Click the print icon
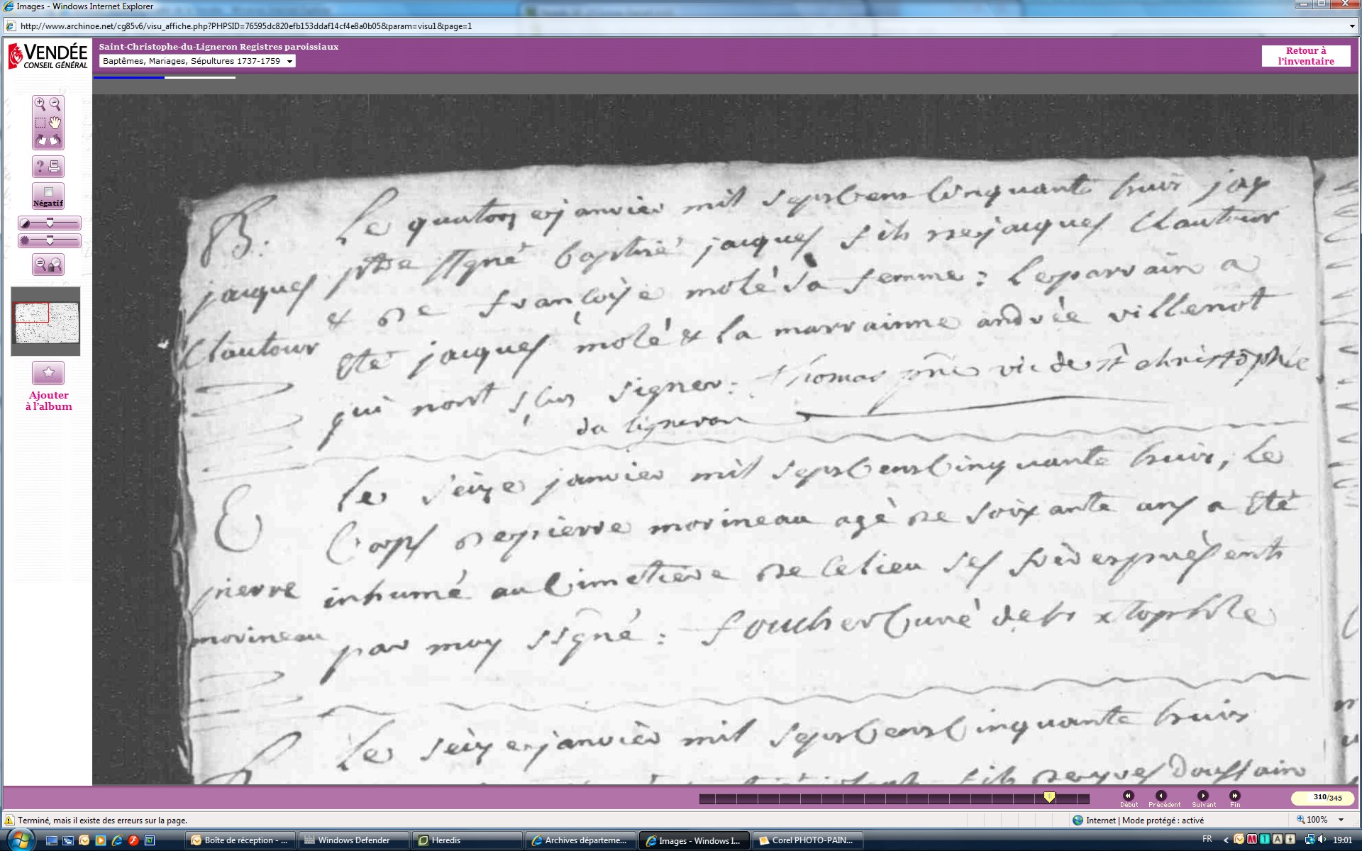Screen dimensions: 1362x851 (55, 167)
